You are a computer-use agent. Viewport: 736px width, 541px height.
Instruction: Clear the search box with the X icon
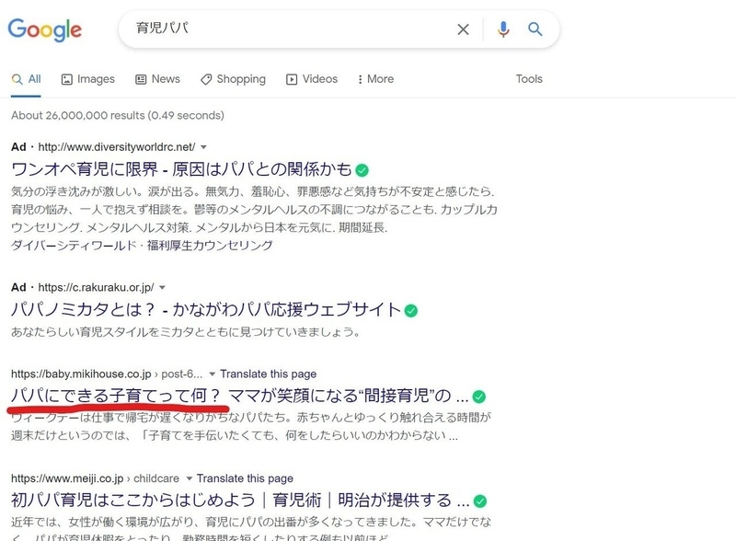(x=463, y=29)
